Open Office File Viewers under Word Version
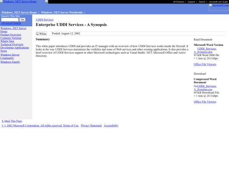 tap(205, 64)
